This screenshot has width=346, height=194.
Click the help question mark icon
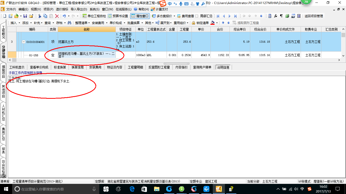(x=135, y=9)
